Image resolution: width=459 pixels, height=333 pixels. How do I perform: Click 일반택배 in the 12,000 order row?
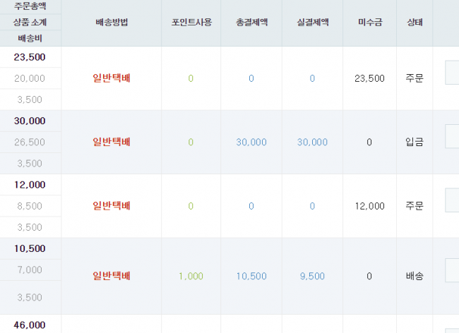pyautogui.click(x=112, y=206)
